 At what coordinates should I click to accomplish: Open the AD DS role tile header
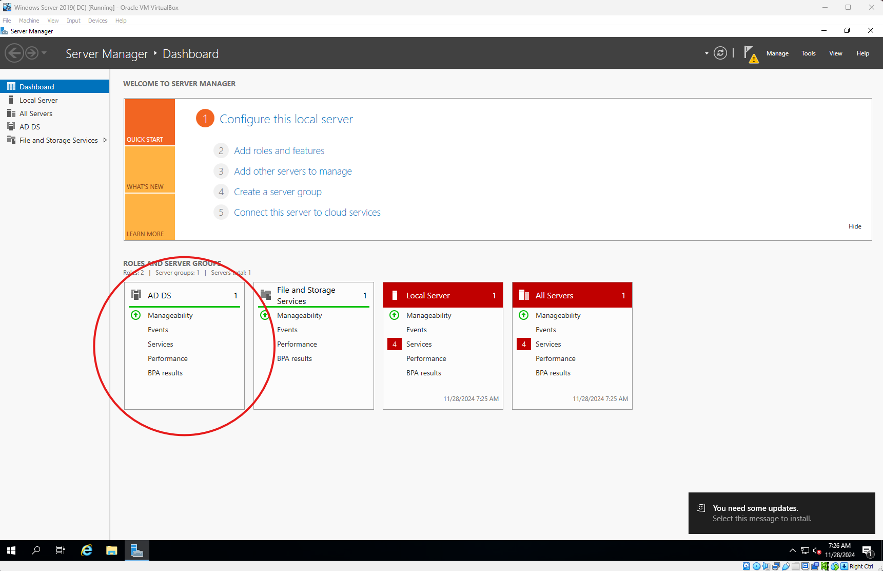(185, 295)
